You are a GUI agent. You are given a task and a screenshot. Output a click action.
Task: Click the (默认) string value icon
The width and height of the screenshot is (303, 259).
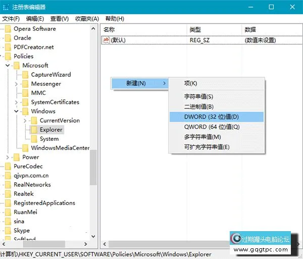point(106,40)
